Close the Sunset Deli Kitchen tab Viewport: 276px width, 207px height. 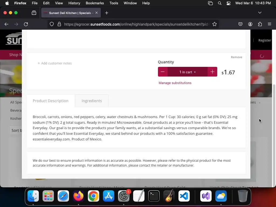click(x=96, y=13)
